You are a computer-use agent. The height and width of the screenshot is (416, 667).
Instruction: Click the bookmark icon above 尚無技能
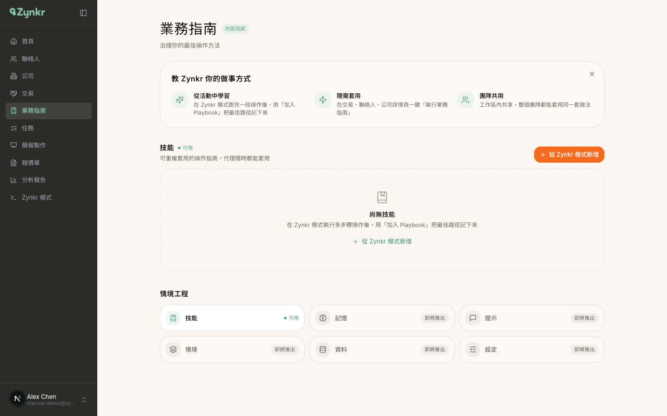pos(382,197)
